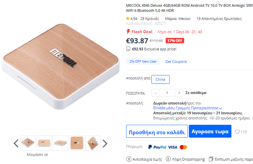Viewport: 253px width, 164px height.
Task: Select the fourth thumbnail showing top view
Action: [77, 143]
